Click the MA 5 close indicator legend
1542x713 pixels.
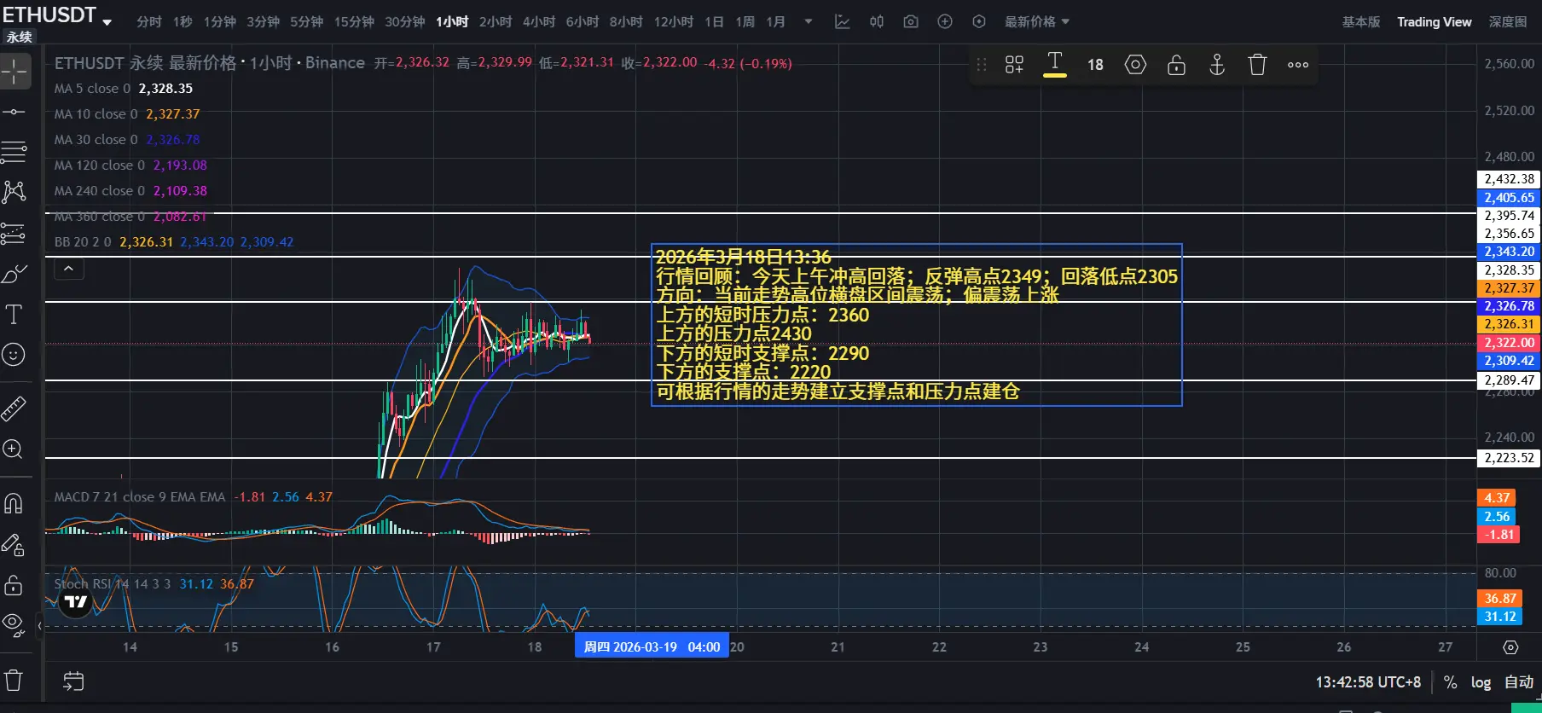click(x=124, y=89)
